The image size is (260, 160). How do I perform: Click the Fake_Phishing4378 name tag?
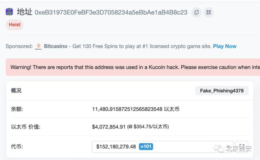pos(222,90)
